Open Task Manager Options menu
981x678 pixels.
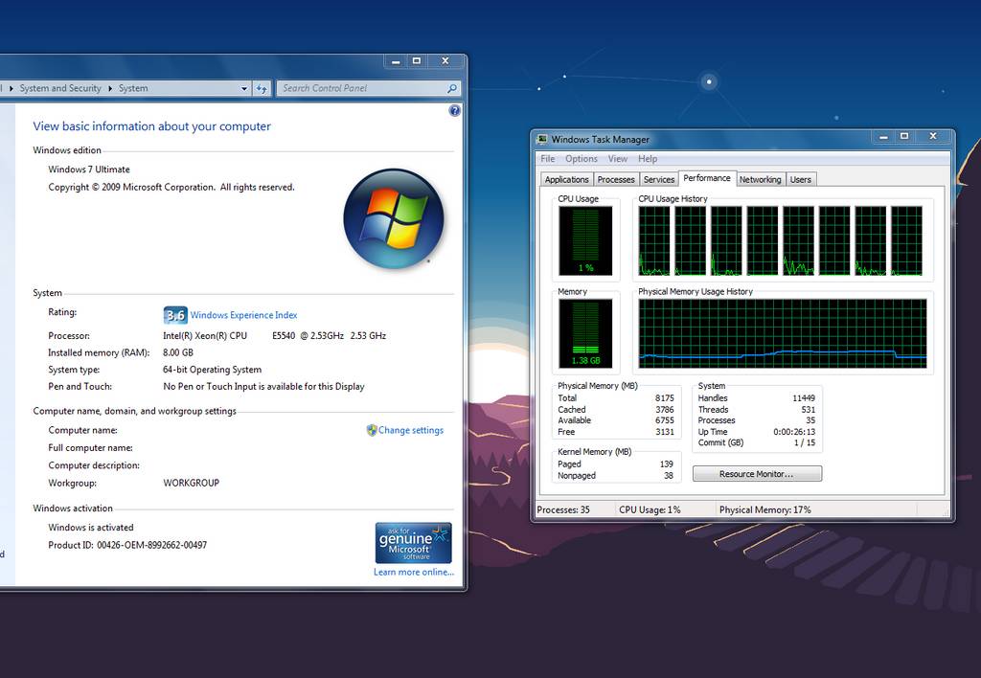click(582, 159)
